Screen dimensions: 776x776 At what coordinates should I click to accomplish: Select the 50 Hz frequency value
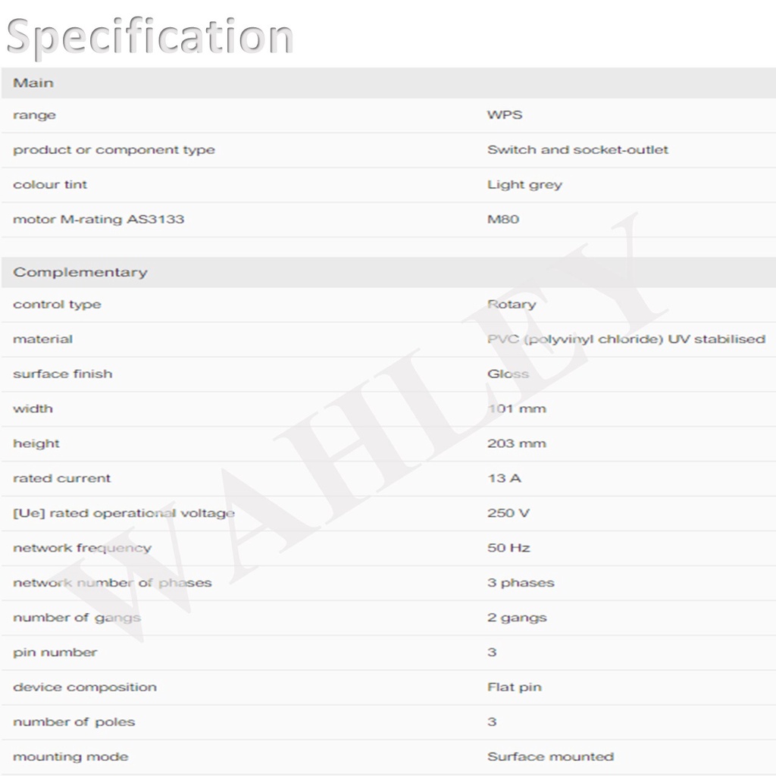[508, 549]
